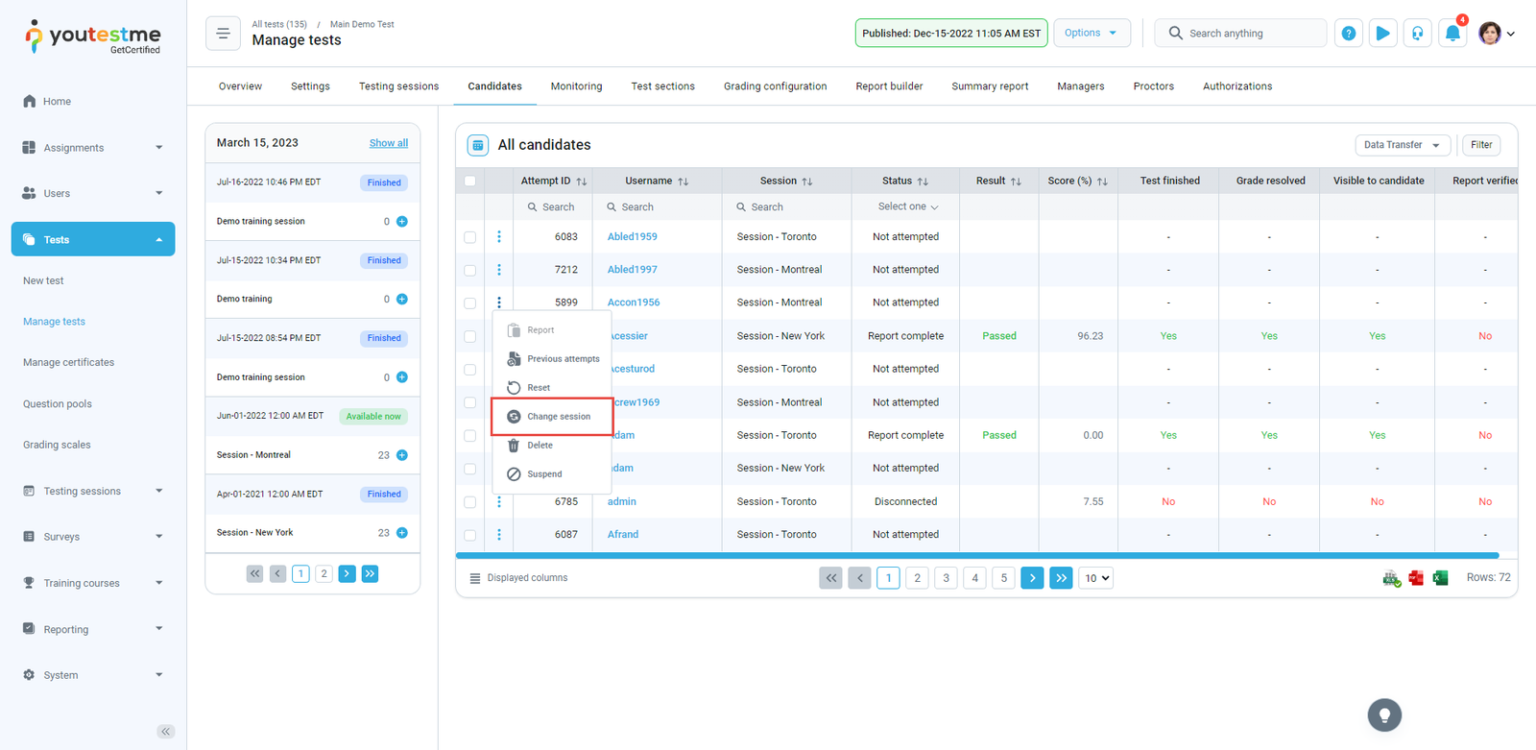Check the row checkbox for Afrand
The image size is (1536, 750).
(x=469, y=535)
